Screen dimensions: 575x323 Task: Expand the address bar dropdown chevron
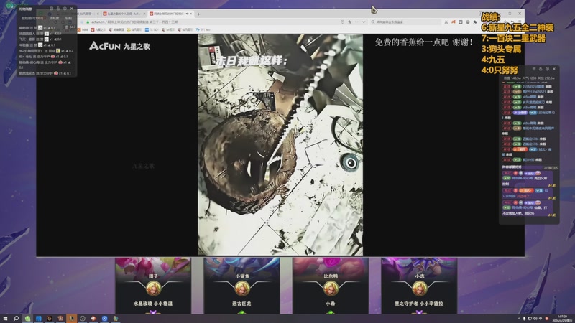pyautogui.click(x=364, y=22)
